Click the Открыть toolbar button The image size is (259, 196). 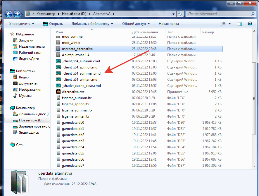click(x=53, y=24)
